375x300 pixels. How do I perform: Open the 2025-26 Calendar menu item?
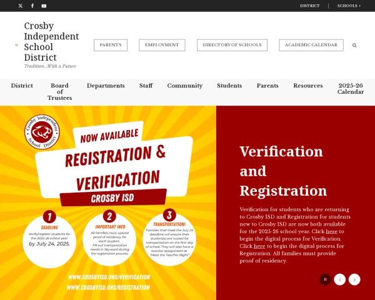[351, 89]
